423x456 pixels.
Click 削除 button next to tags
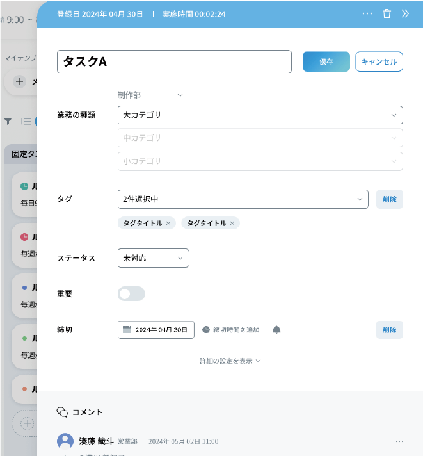[389, 199]
